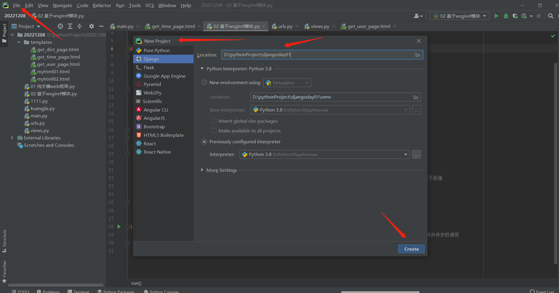Select Previously configured interpreter radio

(204, 142)
